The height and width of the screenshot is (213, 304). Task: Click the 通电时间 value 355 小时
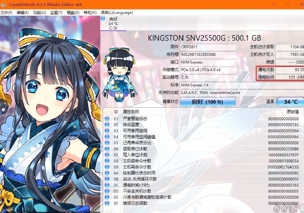click(290, 77)
